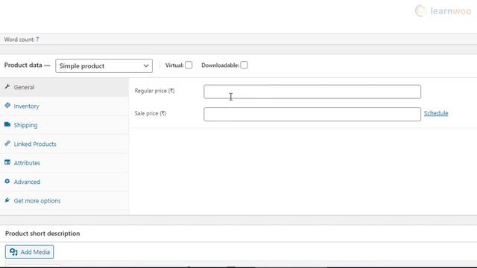Click the Sale price label

point(151,113)
